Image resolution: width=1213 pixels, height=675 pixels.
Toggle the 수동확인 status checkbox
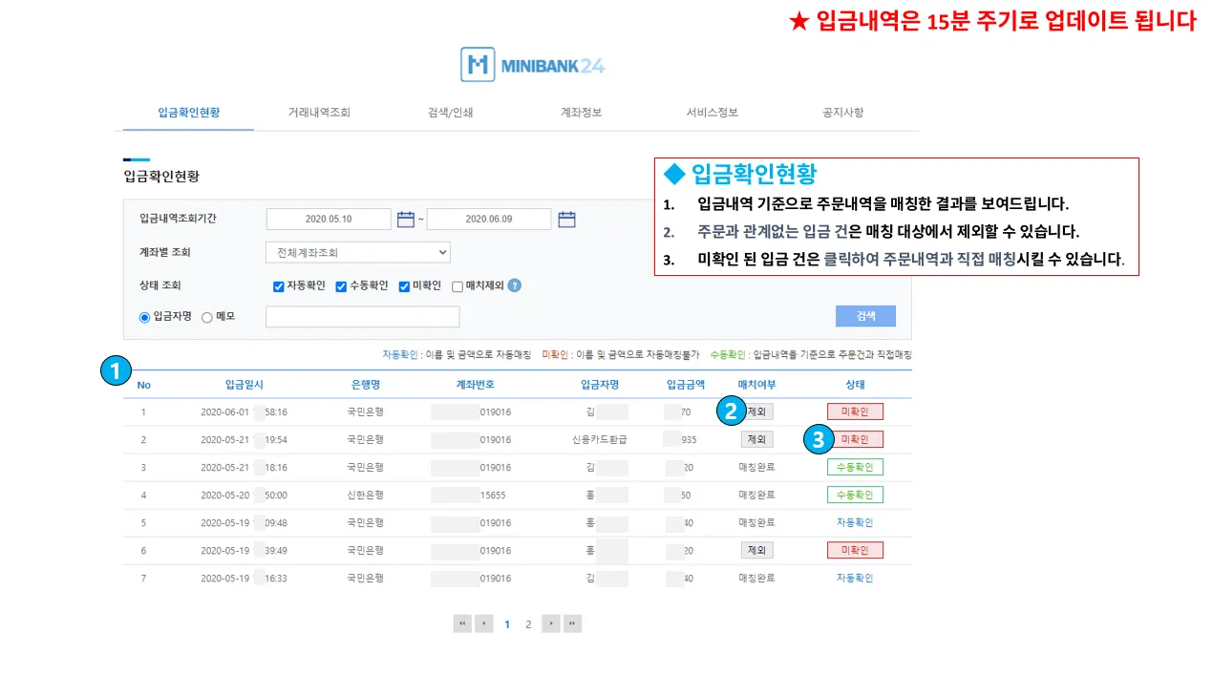pyautogui.click(x=341, y=286)
